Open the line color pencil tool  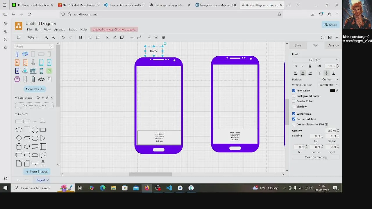point(115,37)
